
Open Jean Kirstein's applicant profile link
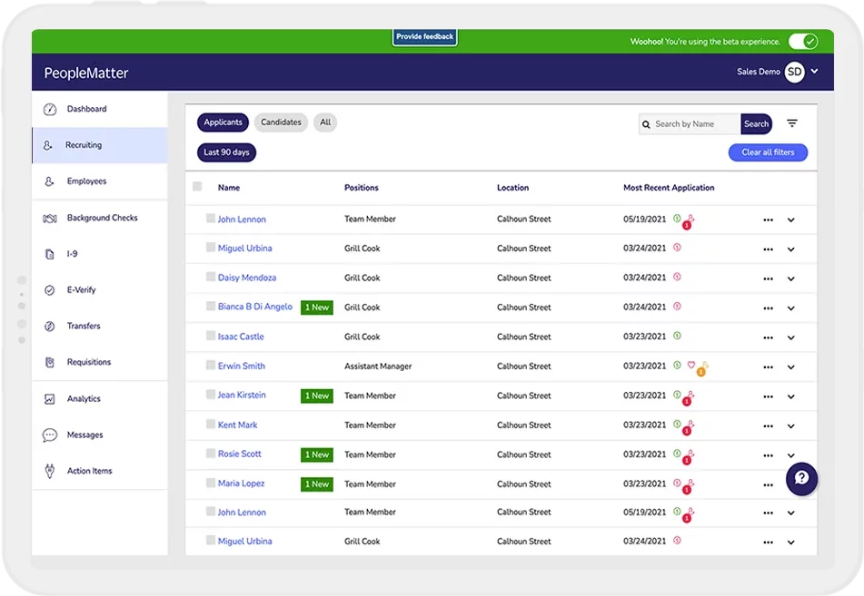click(x=242, y=396)
